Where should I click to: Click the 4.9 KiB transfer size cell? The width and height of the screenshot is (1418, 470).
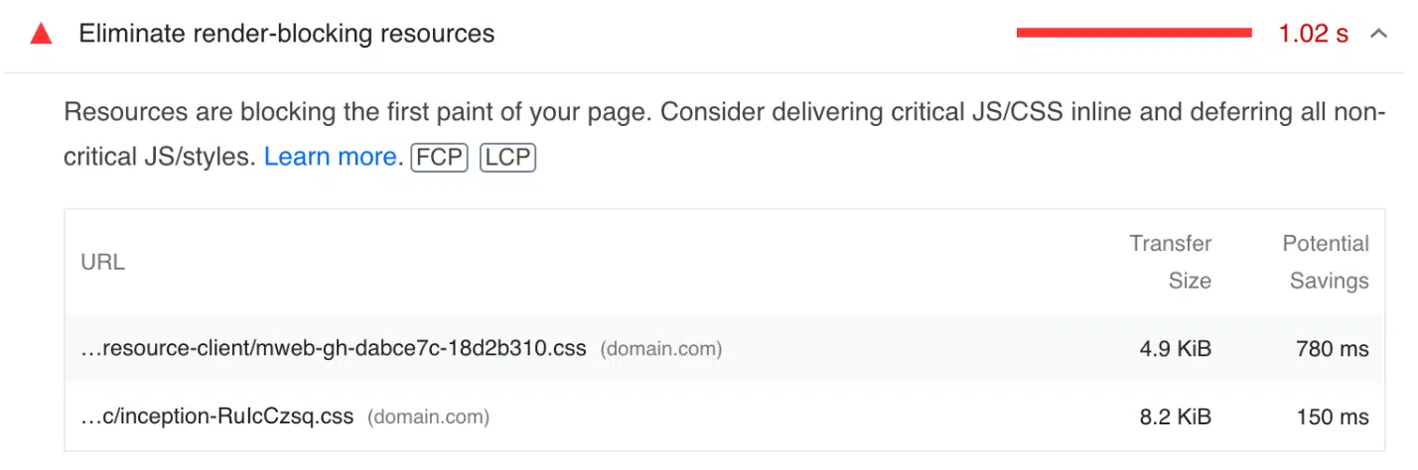[1176, 349]
